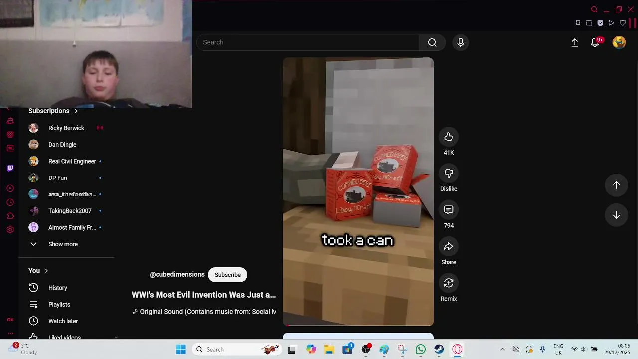Click the pin icon in browser toolbar

578,23
